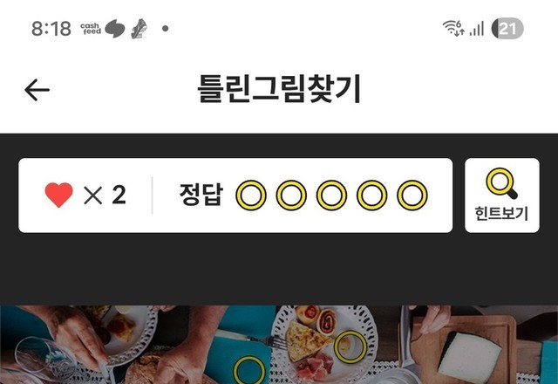Click the 틀린그림찾기 title

coord(279,89)
